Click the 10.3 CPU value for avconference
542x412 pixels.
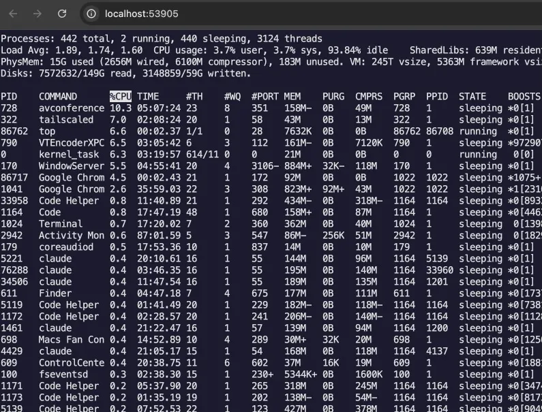pos(121,108)
